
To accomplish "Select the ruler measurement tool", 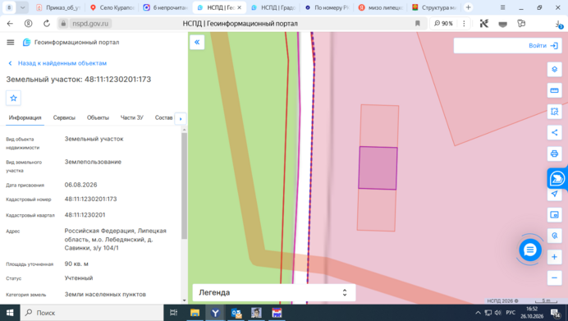I will 554,90.
